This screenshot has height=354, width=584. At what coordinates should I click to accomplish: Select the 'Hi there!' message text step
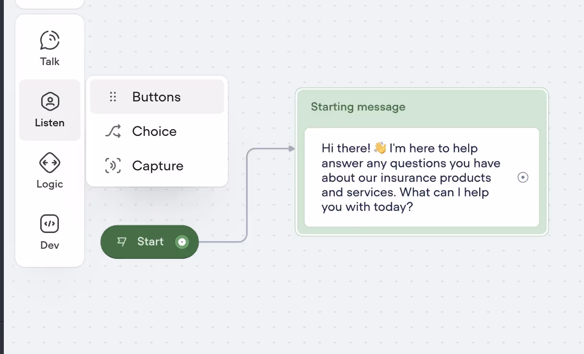point(422,177)
